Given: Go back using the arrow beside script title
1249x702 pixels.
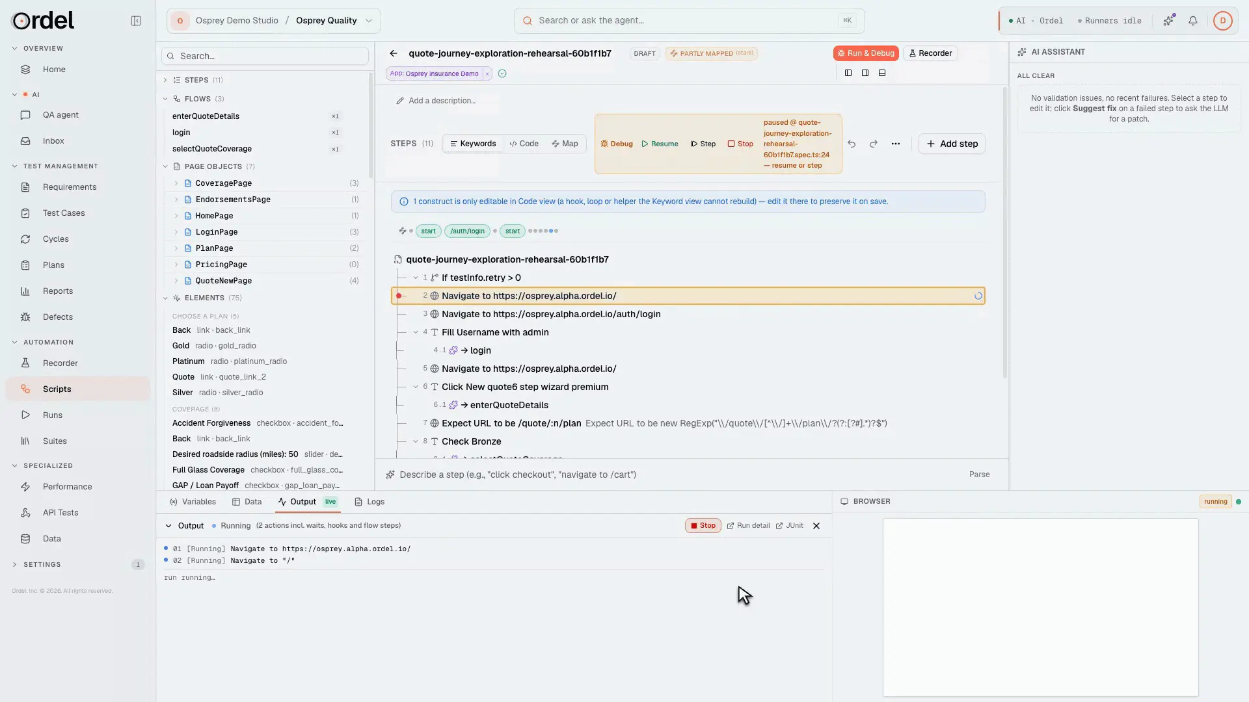Looking at the screenshot, I should click(x=394, y=53).
